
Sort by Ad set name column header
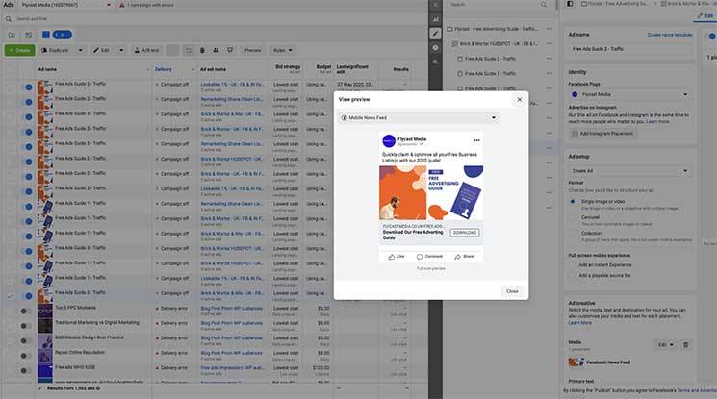coord(213,69)
